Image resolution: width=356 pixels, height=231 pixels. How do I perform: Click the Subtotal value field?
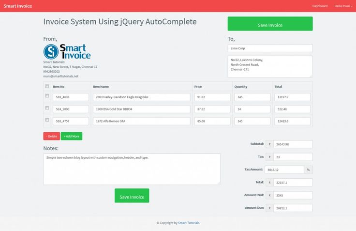[x=293, y=144]
